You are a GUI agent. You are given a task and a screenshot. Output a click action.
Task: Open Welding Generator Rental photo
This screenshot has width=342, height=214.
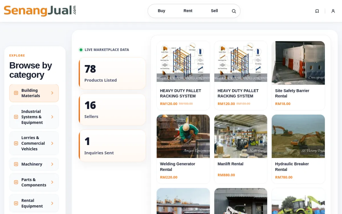(183, 136)
